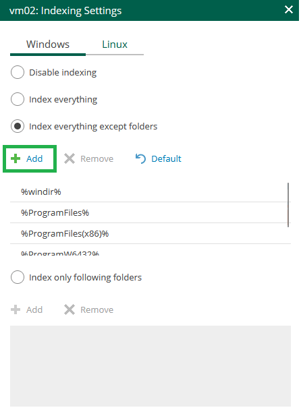The width and height of the screenshot is (301, 416).
Task: Enable Index only following folders option
Action: coord(18,277)
